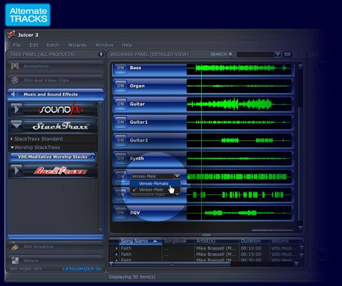Click the BackTraxx logo

click(60, 170)
